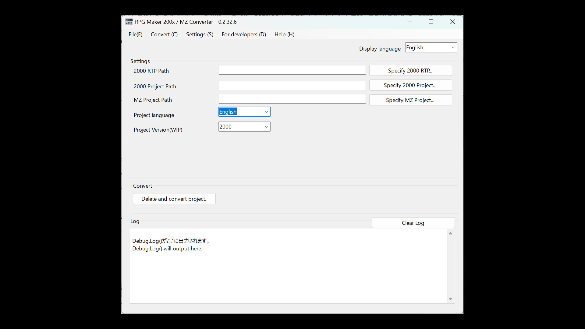Click the RPG Maker converter app icon
This screenshot has height=329, width=585.
[129, 22]
